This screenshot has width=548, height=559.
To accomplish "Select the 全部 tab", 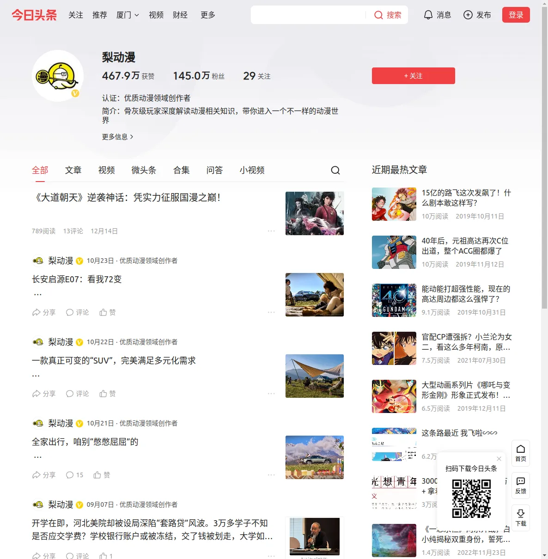I will pos(40,170).
